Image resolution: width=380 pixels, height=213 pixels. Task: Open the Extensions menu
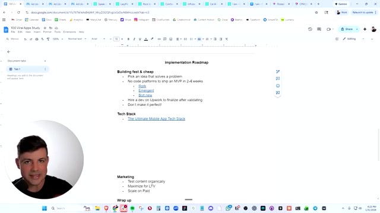click(x=69, y=32)
